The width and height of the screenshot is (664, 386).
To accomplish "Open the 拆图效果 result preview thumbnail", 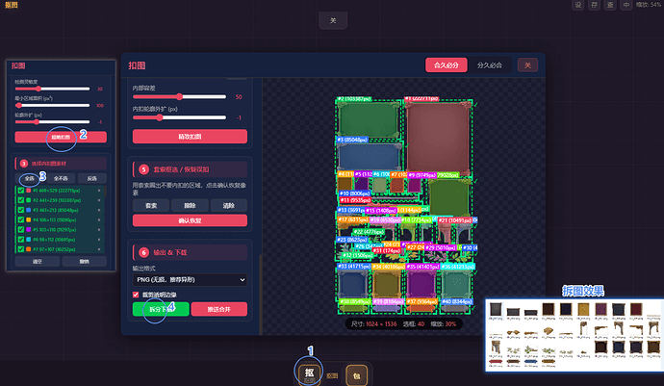I will [x=575, y=335].
